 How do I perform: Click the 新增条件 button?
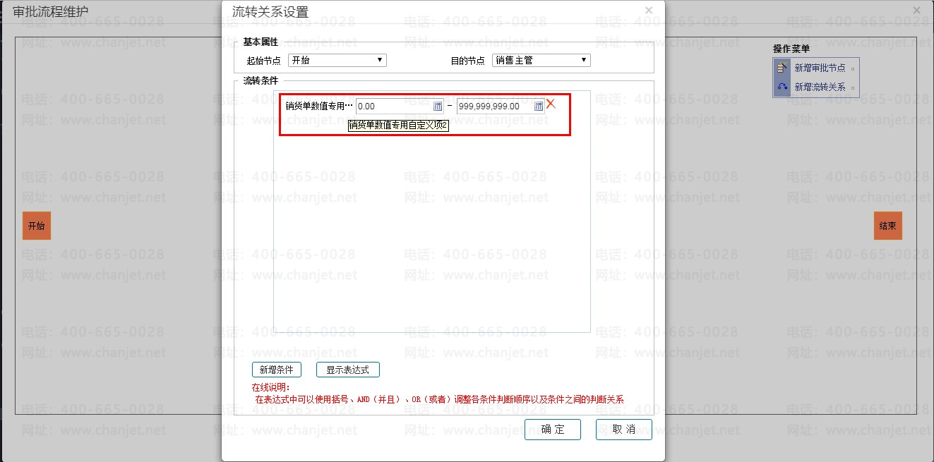tap(276, 369)
